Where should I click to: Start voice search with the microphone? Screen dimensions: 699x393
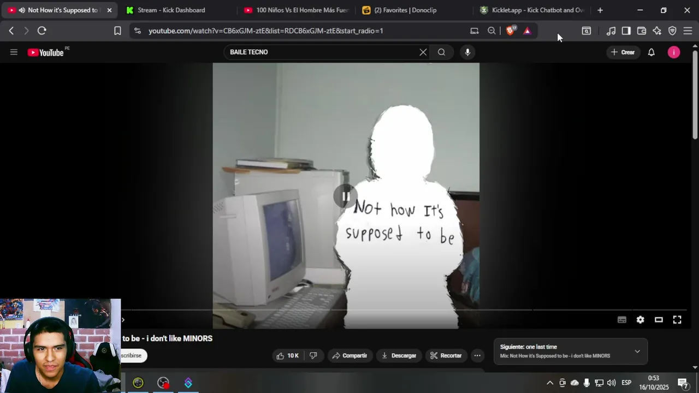467,52
